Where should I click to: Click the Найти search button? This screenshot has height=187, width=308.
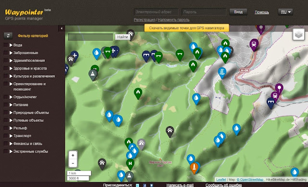pyautogui.click(x=123, y=37)
